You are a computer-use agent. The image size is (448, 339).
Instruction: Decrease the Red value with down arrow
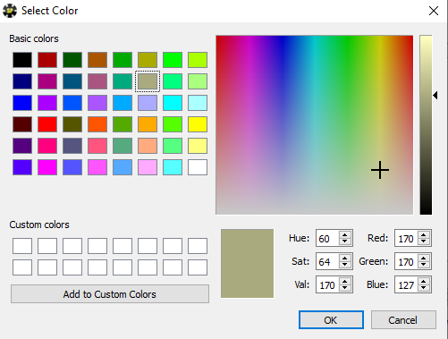tap(424, 242)
